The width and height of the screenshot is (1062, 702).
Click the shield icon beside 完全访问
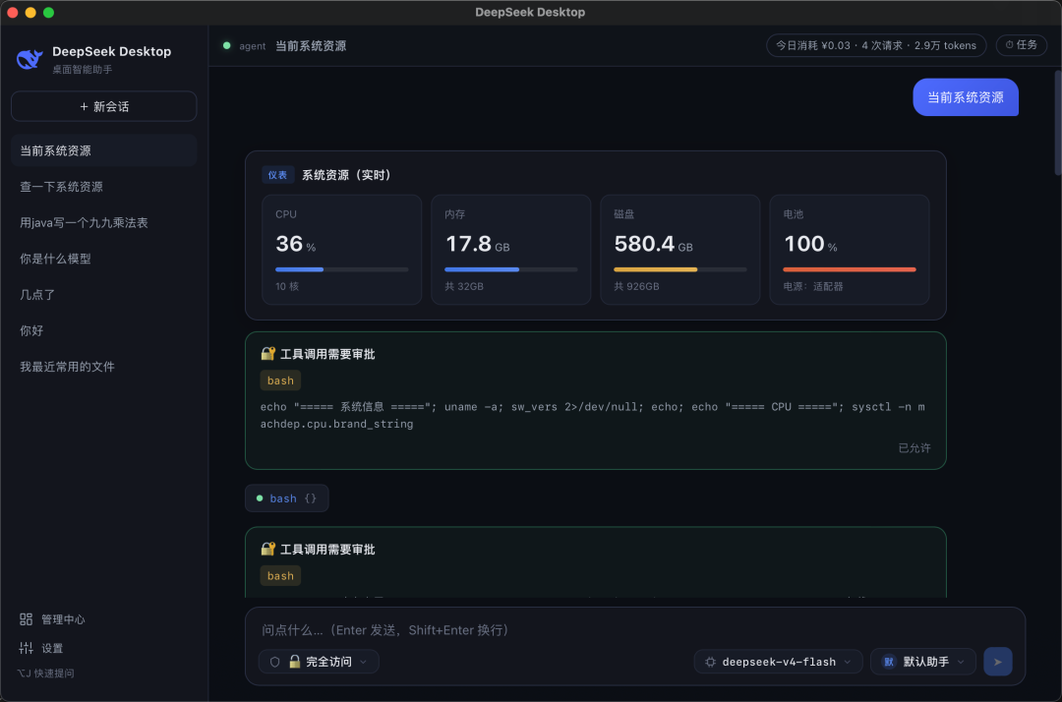[275, 662]
